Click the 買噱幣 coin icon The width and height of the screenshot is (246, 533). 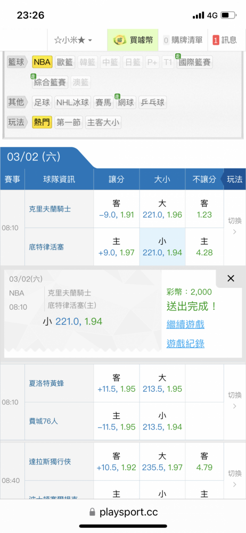[x=119, y=40]
